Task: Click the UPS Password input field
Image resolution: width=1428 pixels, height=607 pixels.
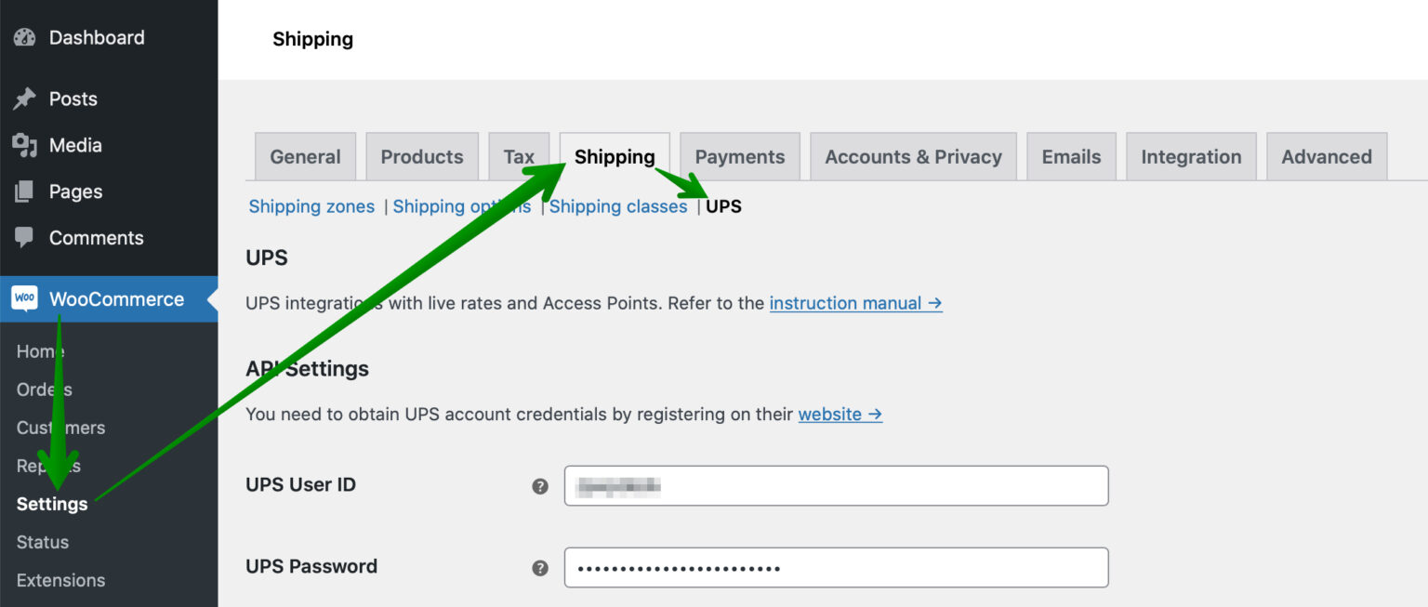Action: pyautogui.click(x=836, y=567)
